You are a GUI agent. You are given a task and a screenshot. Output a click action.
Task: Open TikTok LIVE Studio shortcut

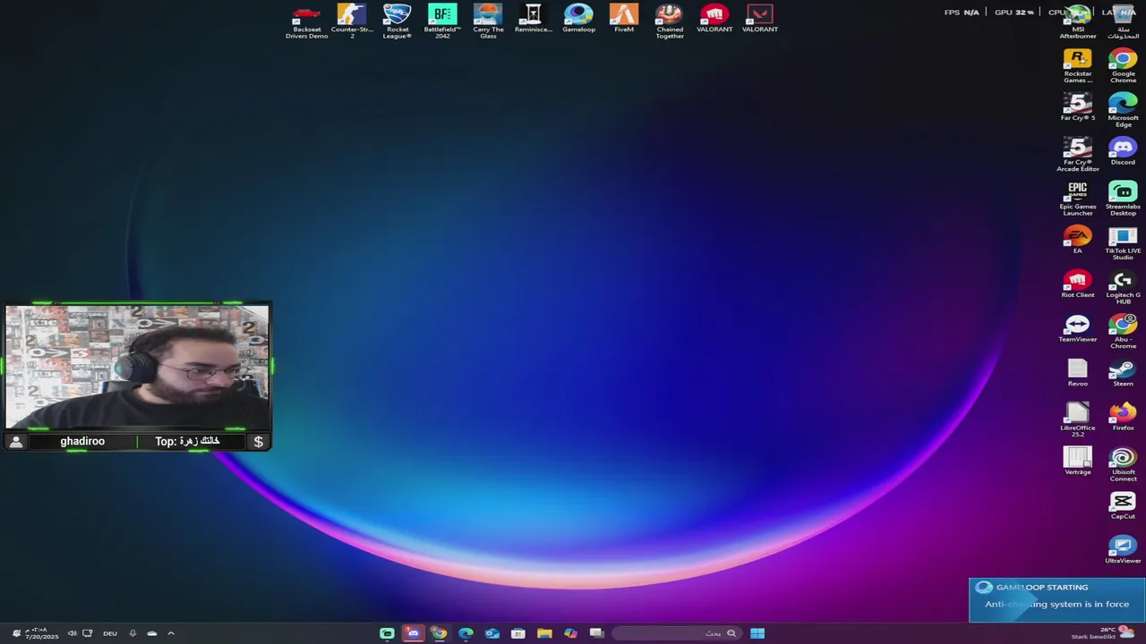point(1123,243)
